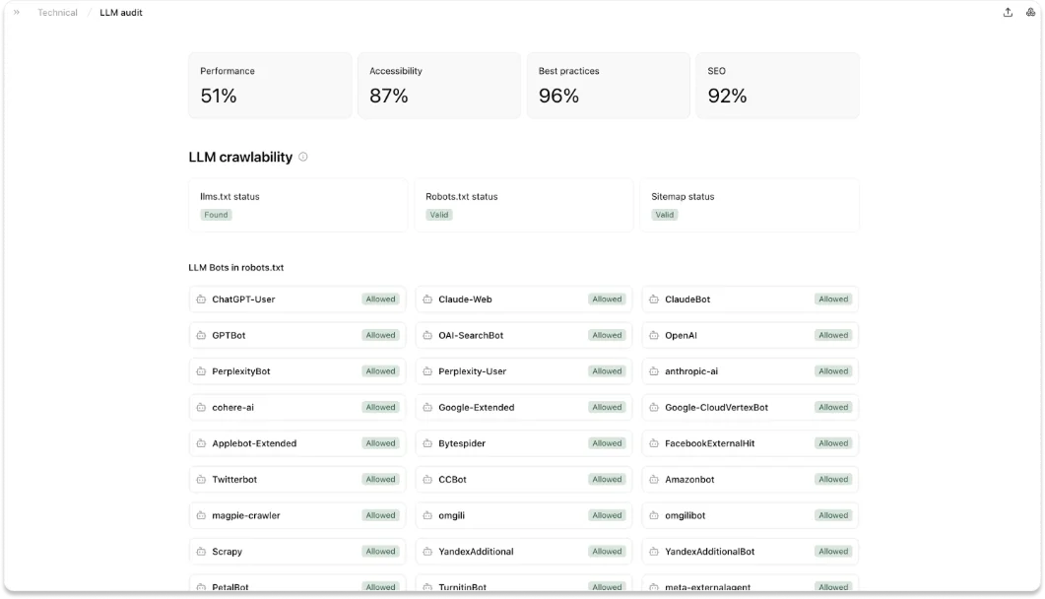Select the OAI-SearchBot name text

(471, 335)
